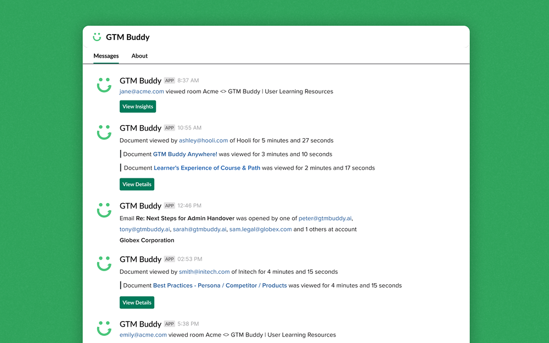This screenshot has width=549, height=343.
Task: Click the avatar icon of the 12:46 PM message
Action: tap(104, 210)
